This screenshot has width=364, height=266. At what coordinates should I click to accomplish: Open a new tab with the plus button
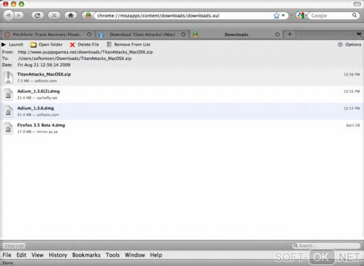point(290,34)
